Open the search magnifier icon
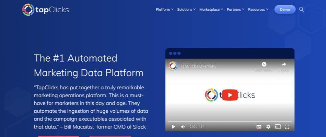Screen dimensions: 326x137 (x=301, y=9)
